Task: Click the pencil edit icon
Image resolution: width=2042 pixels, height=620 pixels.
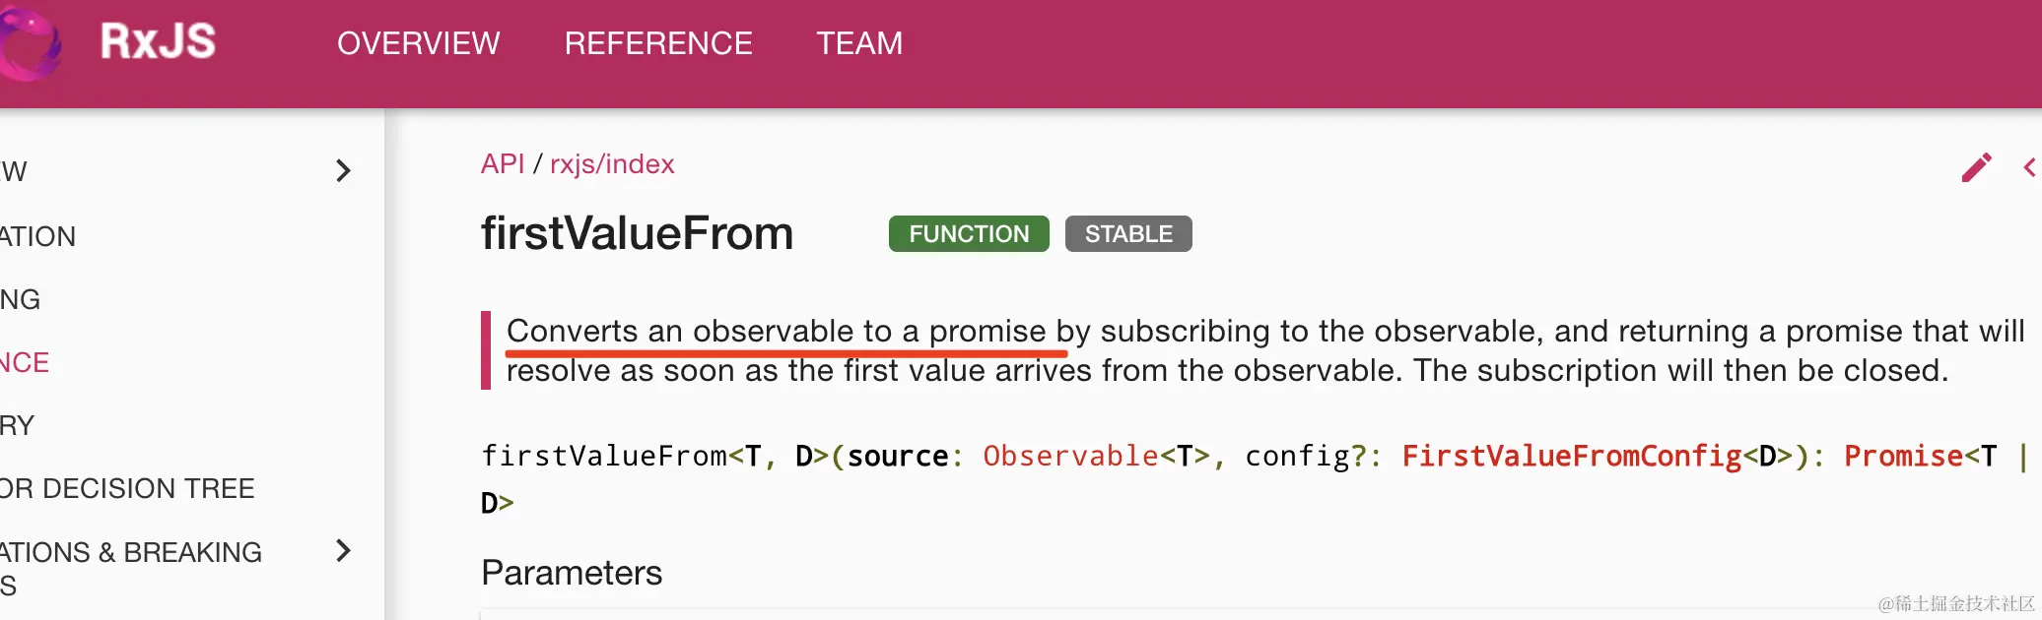Action: pyautogui.click(x=1976, y=167)
